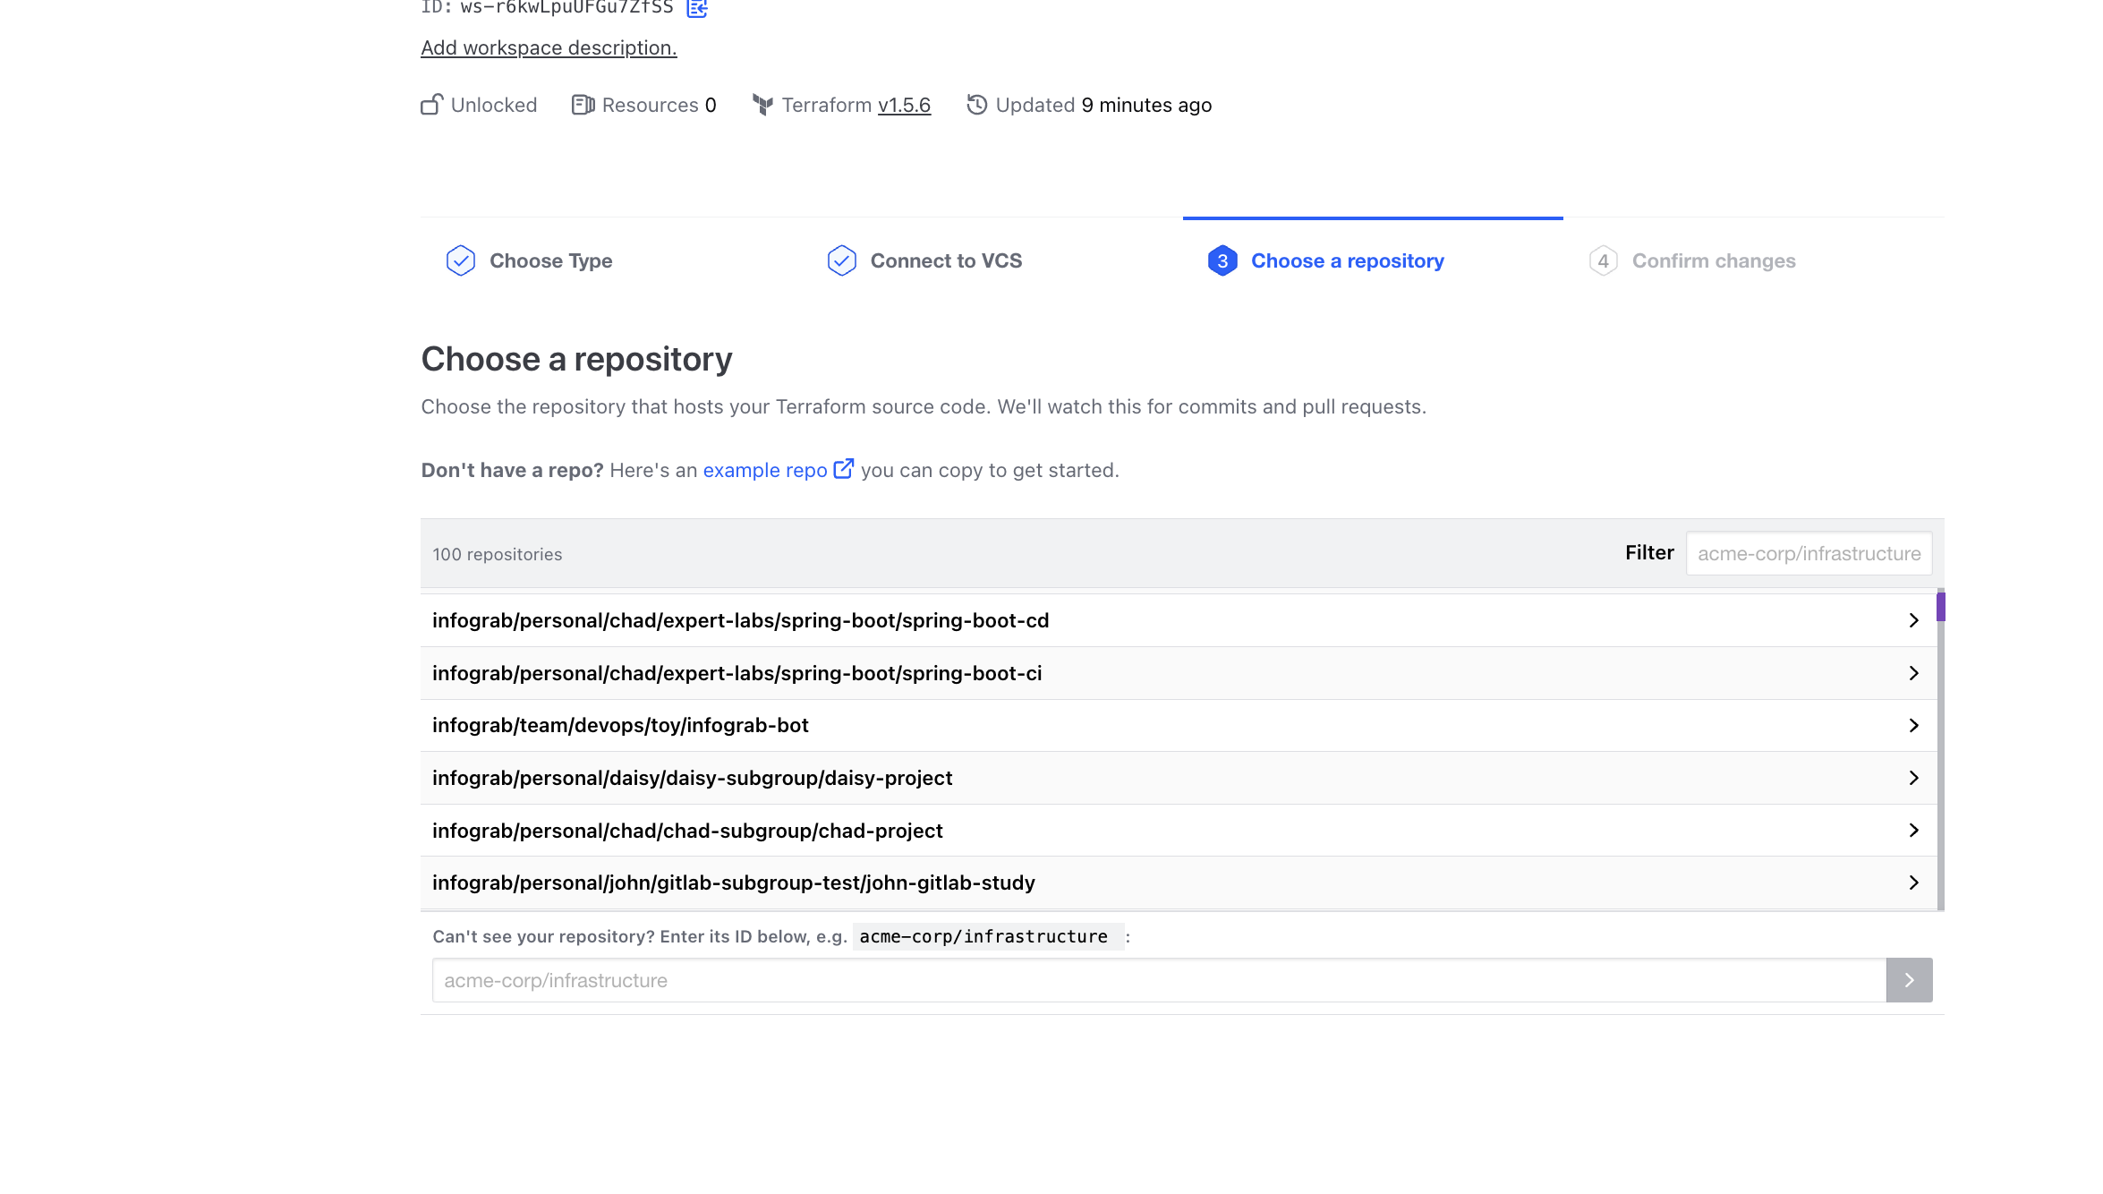2103x1194 pixels.
Task: Click the repository Filter field
Action: tap(1809, 553)
